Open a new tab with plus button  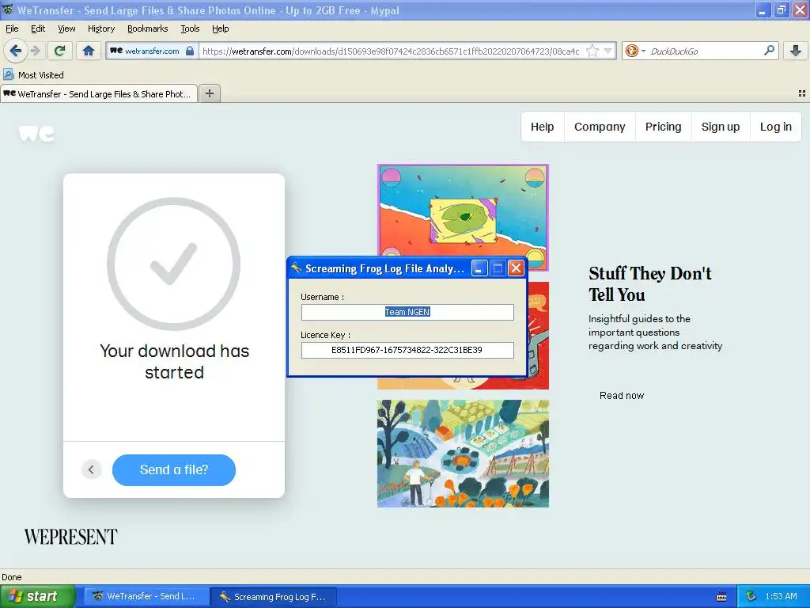point(209,93)
